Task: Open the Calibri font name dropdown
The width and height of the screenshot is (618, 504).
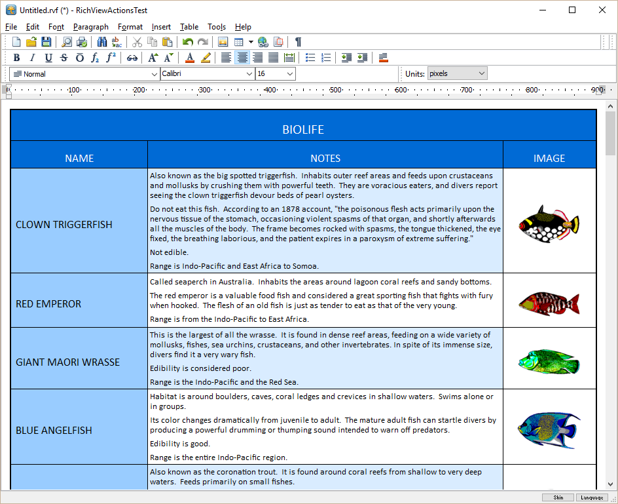Action: coord(249,74)
